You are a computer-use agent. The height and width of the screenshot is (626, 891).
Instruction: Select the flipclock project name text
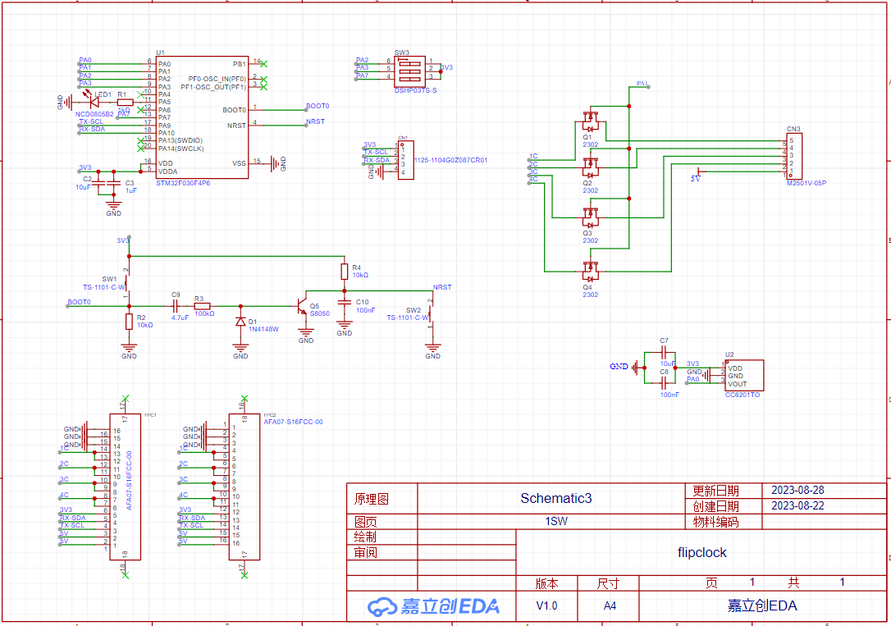701,552
